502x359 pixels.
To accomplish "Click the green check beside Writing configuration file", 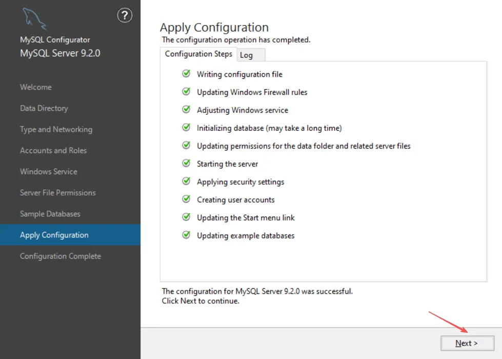I will click(x=186, y=74).
